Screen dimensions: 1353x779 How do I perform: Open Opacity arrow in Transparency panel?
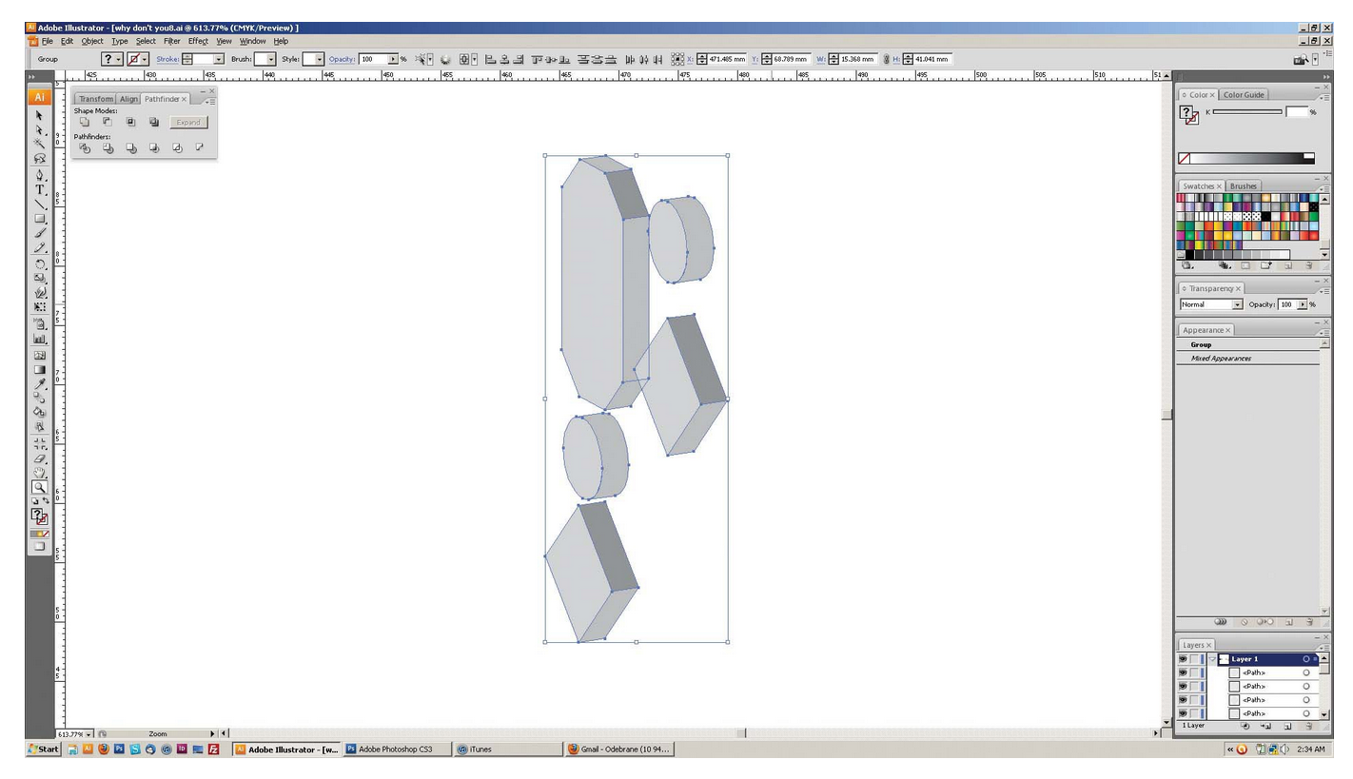(1303, 304)
